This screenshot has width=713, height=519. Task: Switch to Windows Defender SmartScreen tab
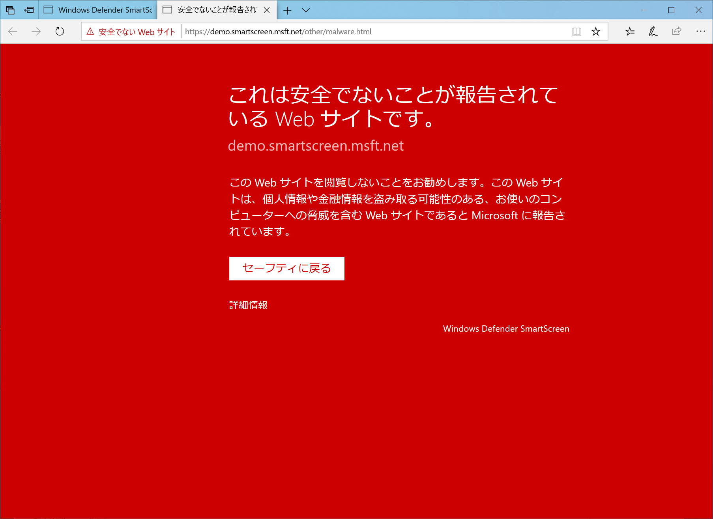click(98, 10)
